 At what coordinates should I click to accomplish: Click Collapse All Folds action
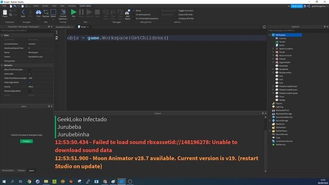[186, 18]
